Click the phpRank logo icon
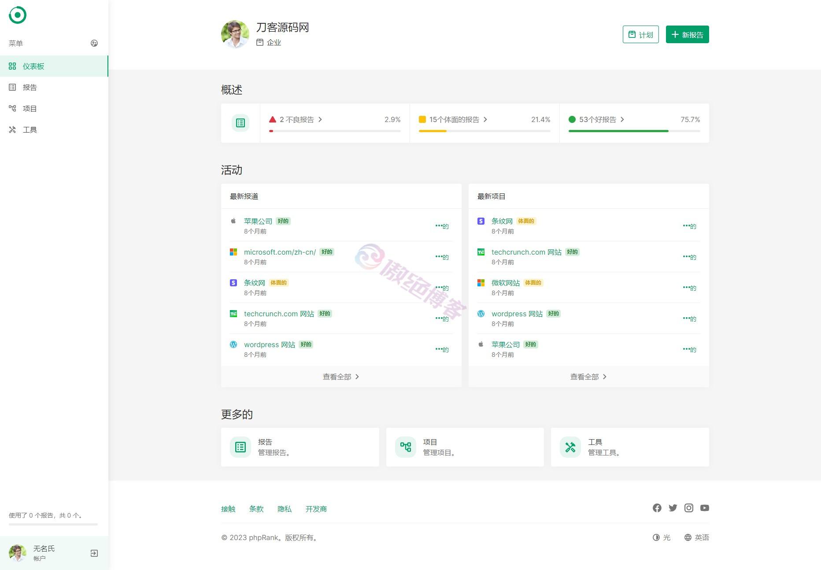This screenshot has height=570, width=821. coord(18,15)
